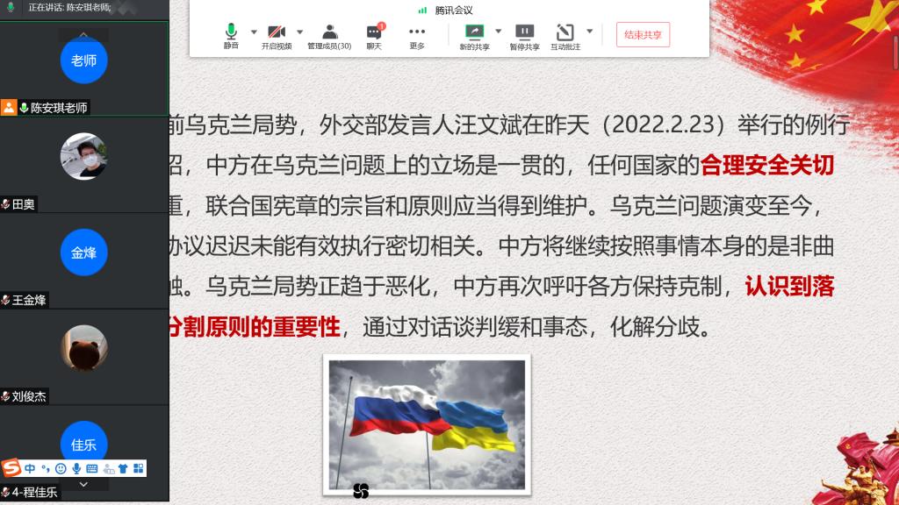
Task: Open Sogou emoji smiley panel
Action: (61, 468)
